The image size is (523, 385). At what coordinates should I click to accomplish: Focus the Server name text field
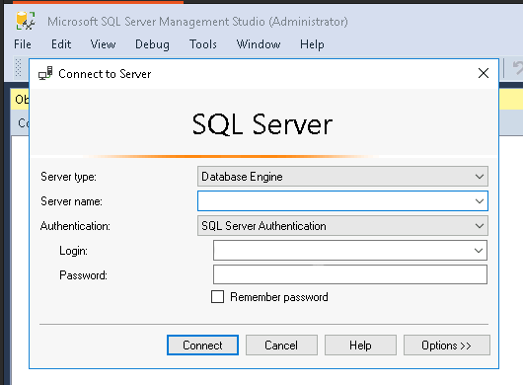tap(336, 201)
